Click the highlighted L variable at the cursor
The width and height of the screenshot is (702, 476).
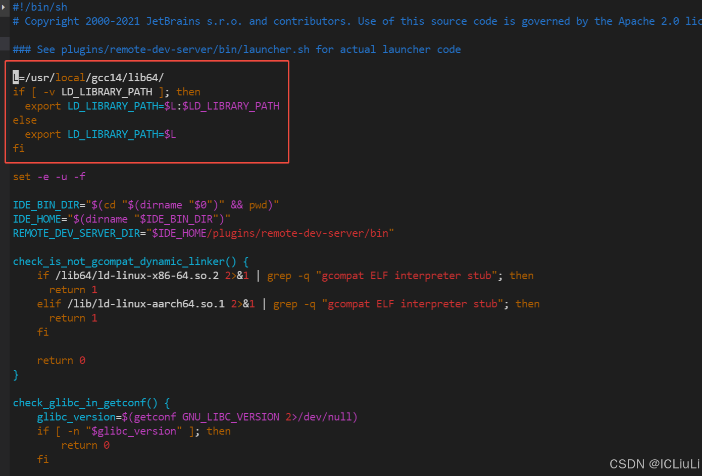(16, 78)
